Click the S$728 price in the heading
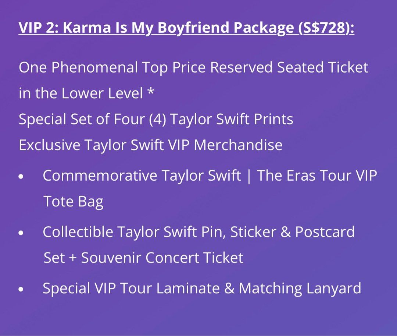The height and width of the screenshot is (336, 397). click(x=324, y=28)
